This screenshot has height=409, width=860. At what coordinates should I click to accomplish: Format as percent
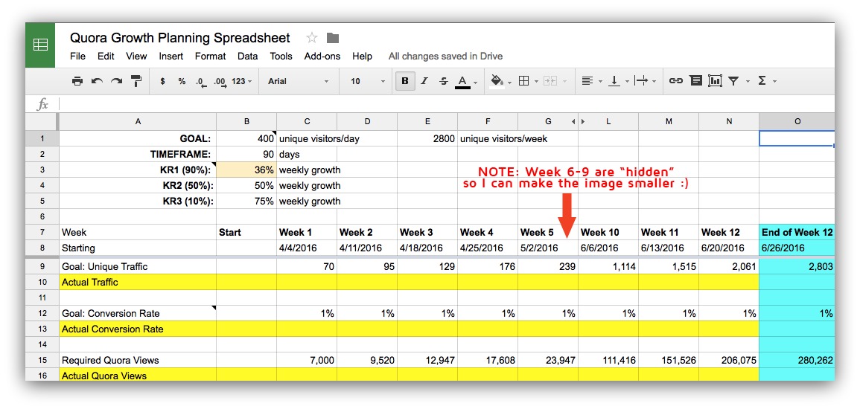click(182, 81)
